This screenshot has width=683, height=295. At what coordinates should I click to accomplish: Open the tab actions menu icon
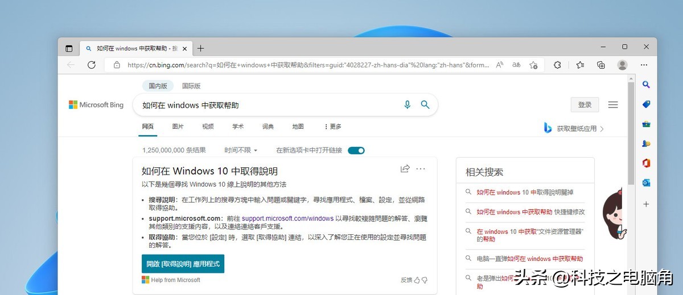(x=69, y=48)
